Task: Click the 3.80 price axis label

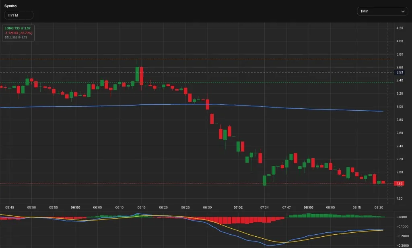Action: 400,54
